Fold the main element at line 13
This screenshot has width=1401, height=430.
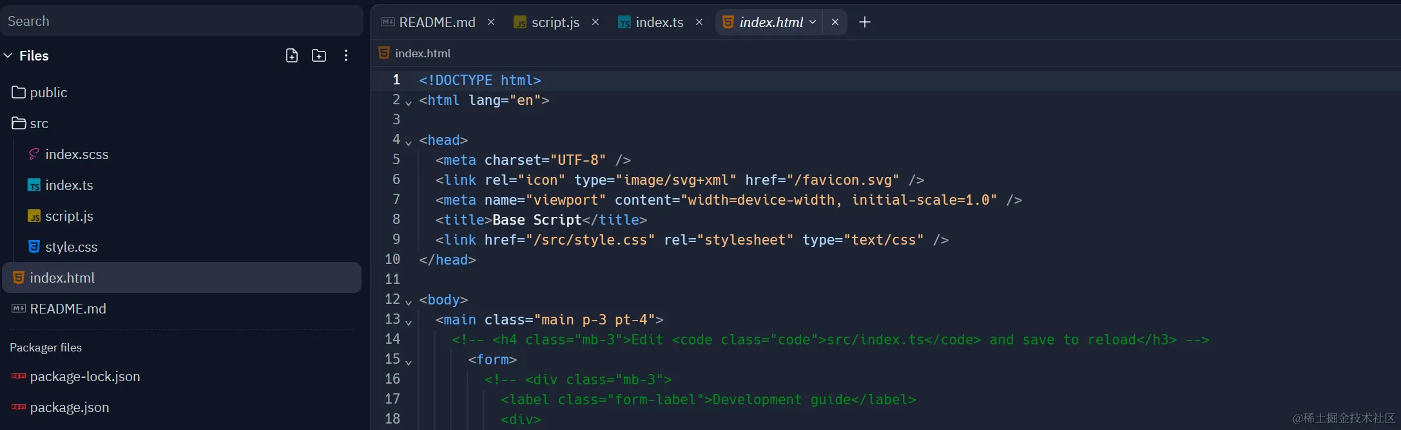point(409,322)
